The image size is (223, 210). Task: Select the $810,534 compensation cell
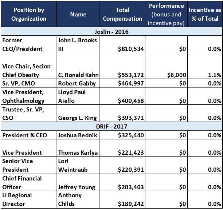(x=122, y=44)
